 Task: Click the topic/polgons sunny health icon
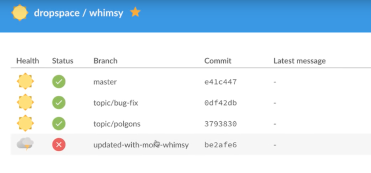coord(25,123)
